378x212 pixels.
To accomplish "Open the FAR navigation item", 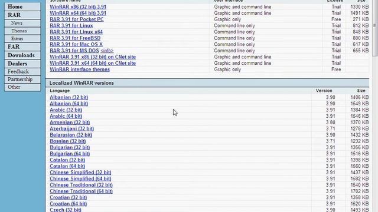I will [x=22, y=47].
